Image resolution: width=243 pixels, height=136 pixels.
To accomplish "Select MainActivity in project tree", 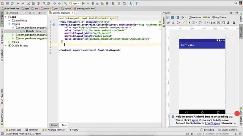I will pos(33,31).
